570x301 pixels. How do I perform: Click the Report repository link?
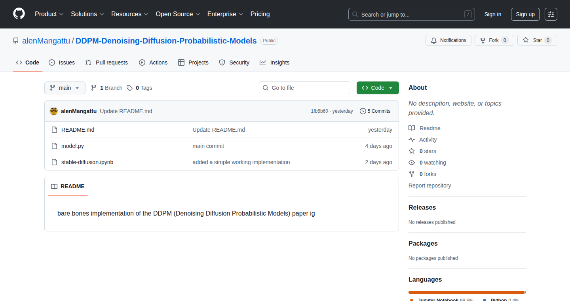point(429,186)
